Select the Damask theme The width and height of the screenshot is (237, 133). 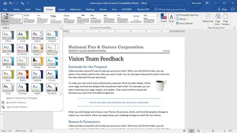point(23,89)
